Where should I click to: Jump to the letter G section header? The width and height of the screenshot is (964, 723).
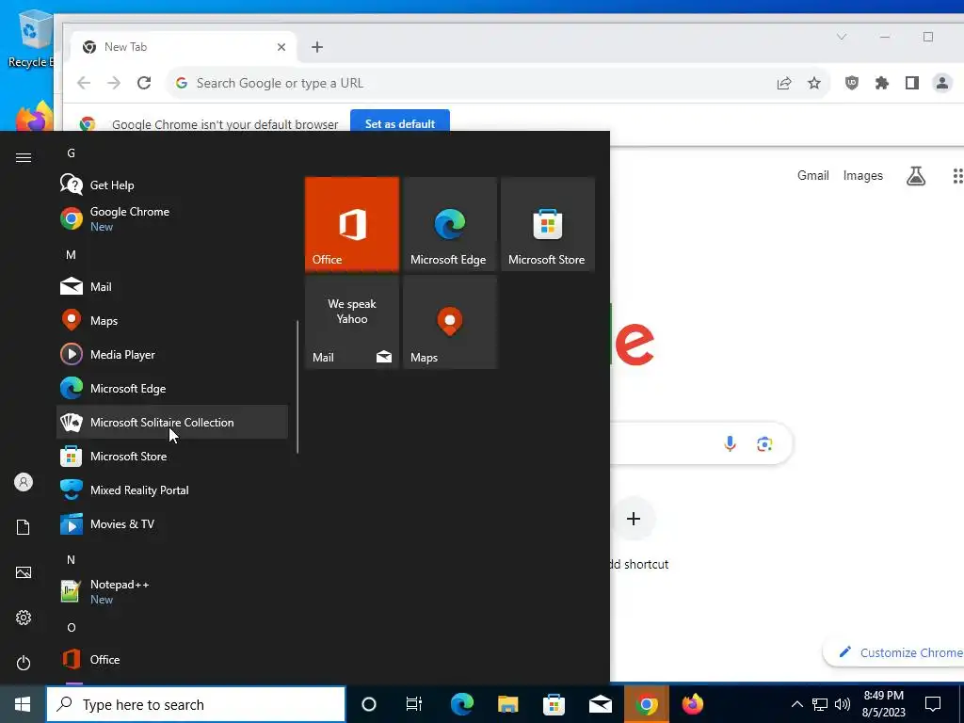(x=71, y=153)
